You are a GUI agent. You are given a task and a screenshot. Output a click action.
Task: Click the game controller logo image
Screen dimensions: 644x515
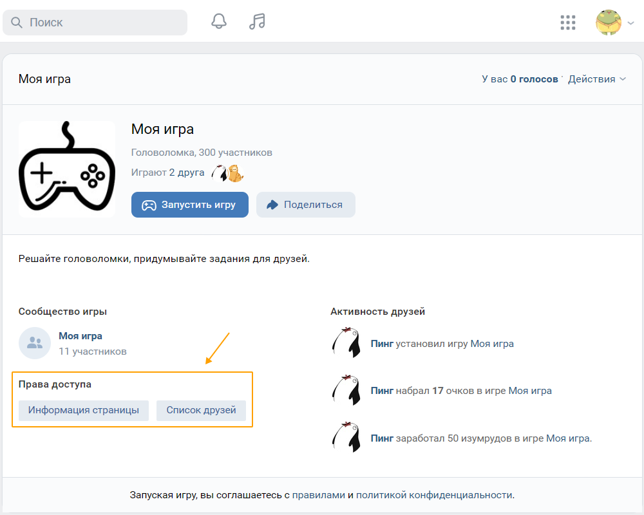[x=67, y=169]
